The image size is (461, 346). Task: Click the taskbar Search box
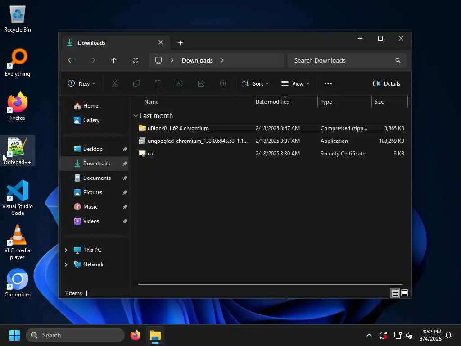pyautogui.click(x=75, y=335)
